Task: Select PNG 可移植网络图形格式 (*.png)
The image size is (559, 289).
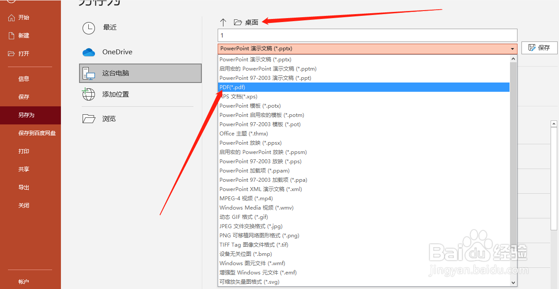Action: coord(364,236)
